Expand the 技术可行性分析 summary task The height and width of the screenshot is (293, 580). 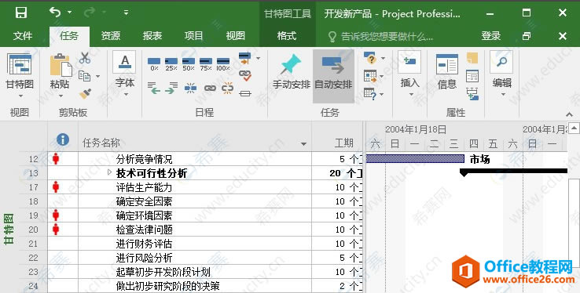click(109, 172)
